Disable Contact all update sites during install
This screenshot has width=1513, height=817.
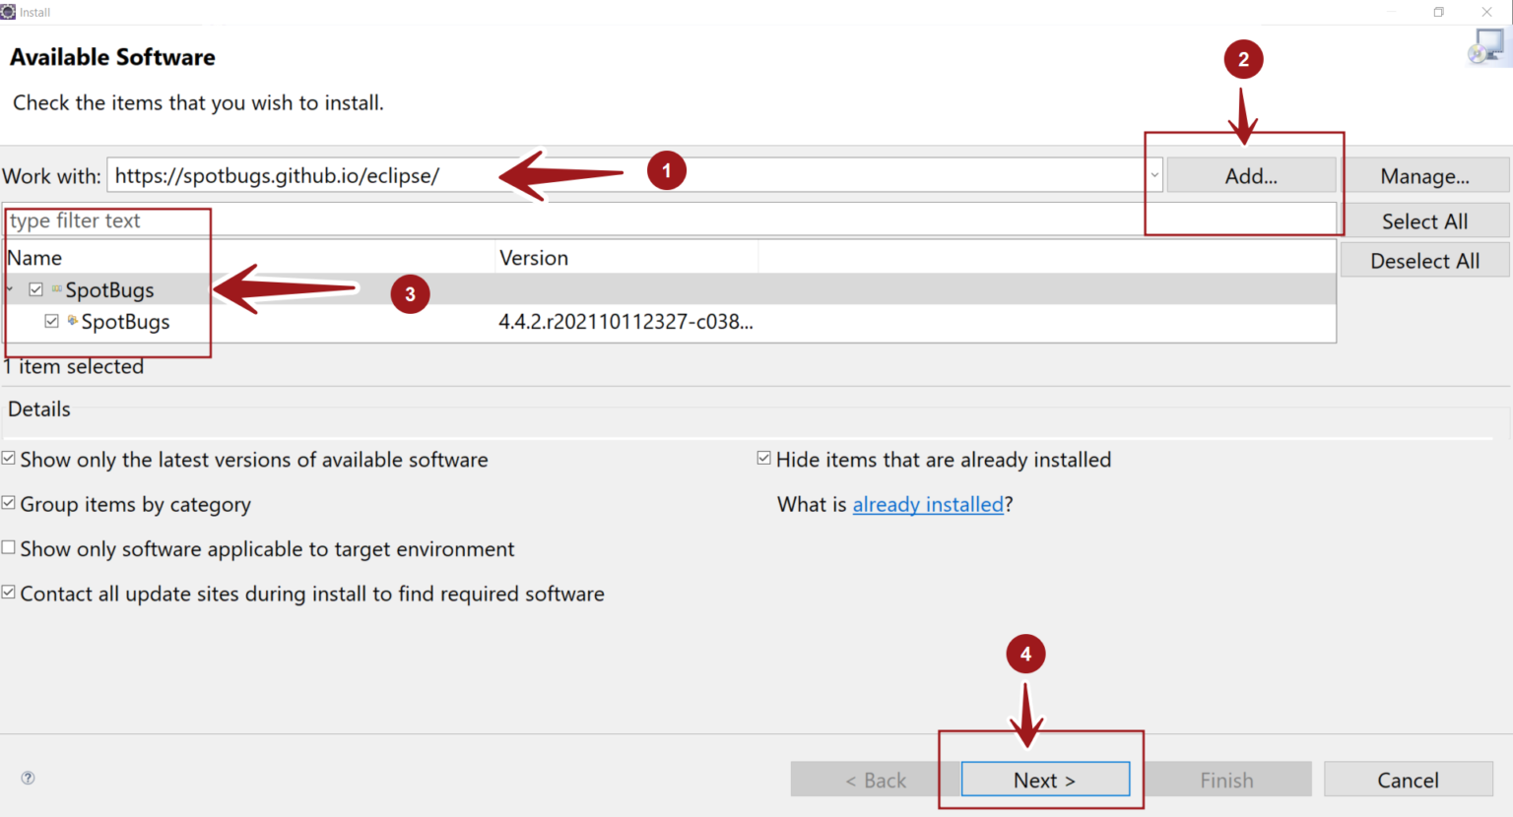9,594
